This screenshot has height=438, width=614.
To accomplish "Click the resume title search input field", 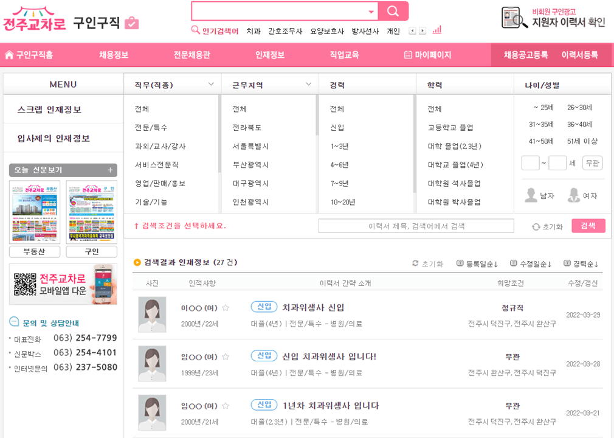I will (x=416, y=226).
